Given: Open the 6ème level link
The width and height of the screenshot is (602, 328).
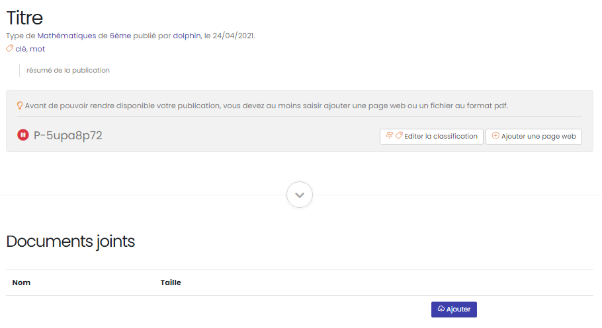Looking at the screenshot, I should point(120,36).
